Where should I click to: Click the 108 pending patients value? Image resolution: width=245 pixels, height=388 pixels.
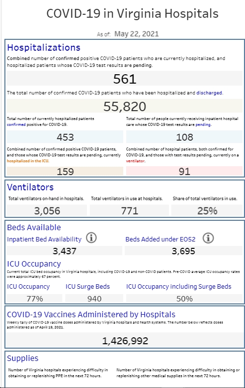[x=185, y=137]
